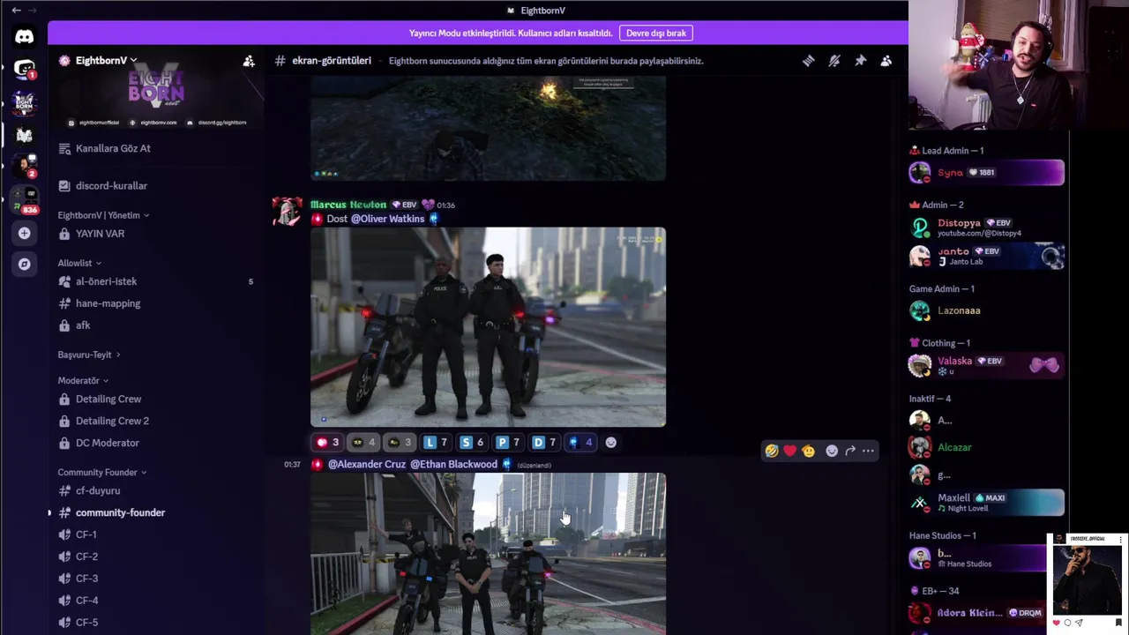Collapse the Allowlist category
Screen dimensions: 1129x635
pyautogui.click(x=79, y=263)
